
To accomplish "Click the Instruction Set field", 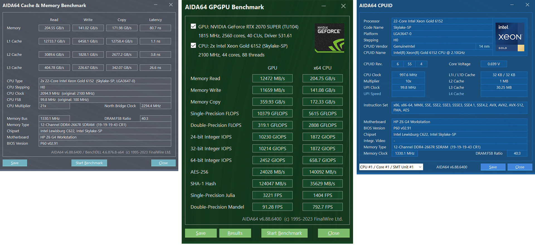I will point(459,108).
